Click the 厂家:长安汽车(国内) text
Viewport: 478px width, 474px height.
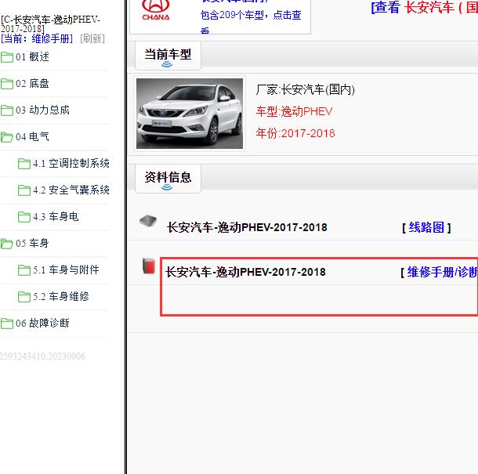(x=305, y=89)
